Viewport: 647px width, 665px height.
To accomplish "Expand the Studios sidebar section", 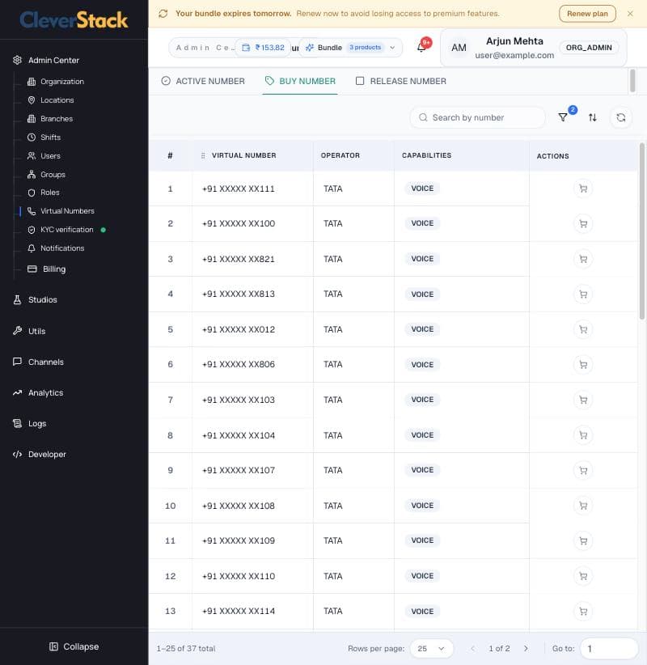I will (42, 300).
